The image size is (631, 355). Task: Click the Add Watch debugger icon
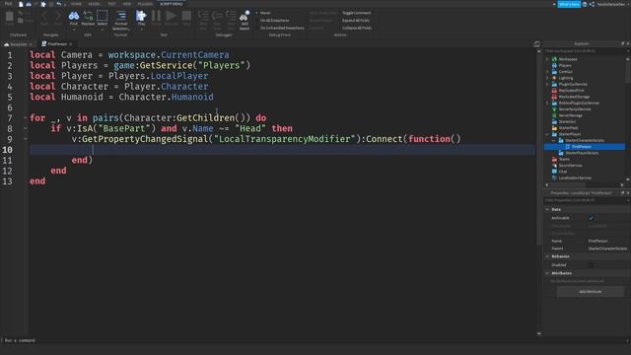(x=245, y=20)
